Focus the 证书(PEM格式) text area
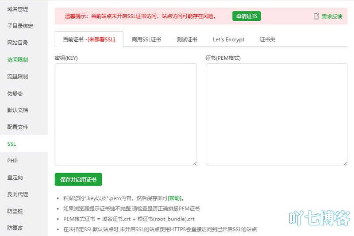 coord(277,115)
